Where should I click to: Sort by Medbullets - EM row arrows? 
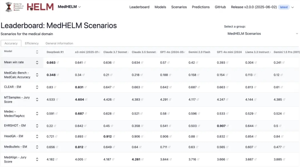(37, 147)
